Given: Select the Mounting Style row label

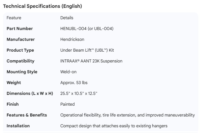Looking at the screenshot, I should [22, 72].
